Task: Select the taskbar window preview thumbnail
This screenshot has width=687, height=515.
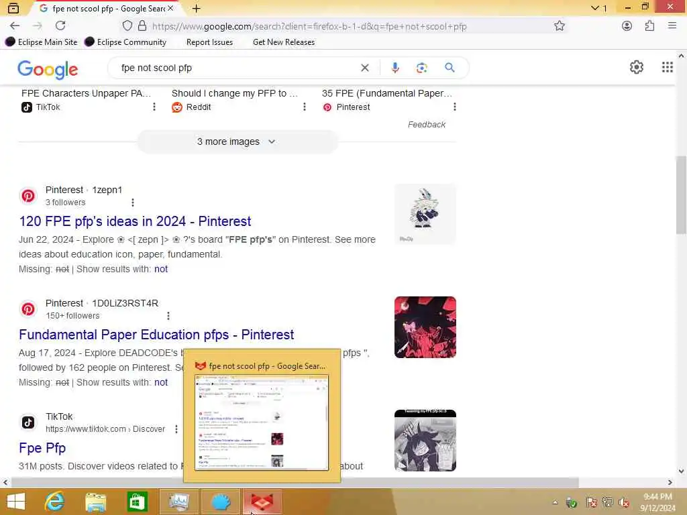Action: pyautogui.click(x=262, y=422)
